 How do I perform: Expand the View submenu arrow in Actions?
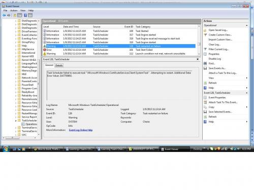pyautogui.click(x=247, y=78)
